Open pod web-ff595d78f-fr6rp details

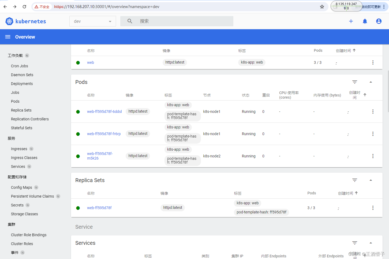pos(104,134)
